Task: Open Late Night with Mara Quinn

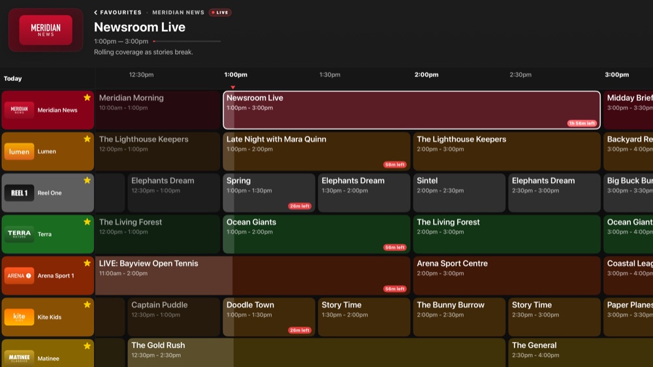Action: (317, 152)
